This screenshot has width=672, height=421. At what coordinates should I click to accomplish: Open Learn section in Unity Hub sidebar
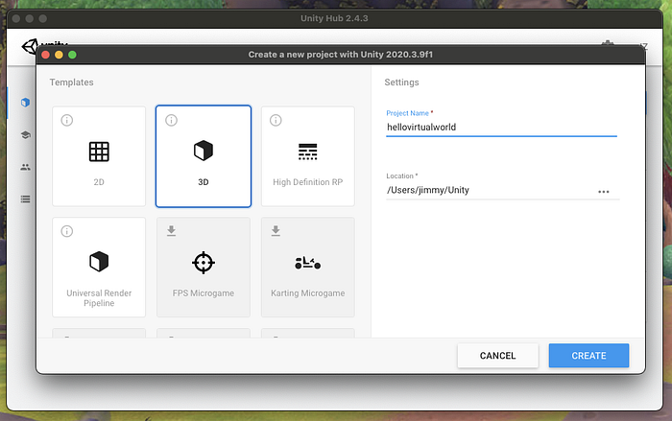click(x=25, y=135)
